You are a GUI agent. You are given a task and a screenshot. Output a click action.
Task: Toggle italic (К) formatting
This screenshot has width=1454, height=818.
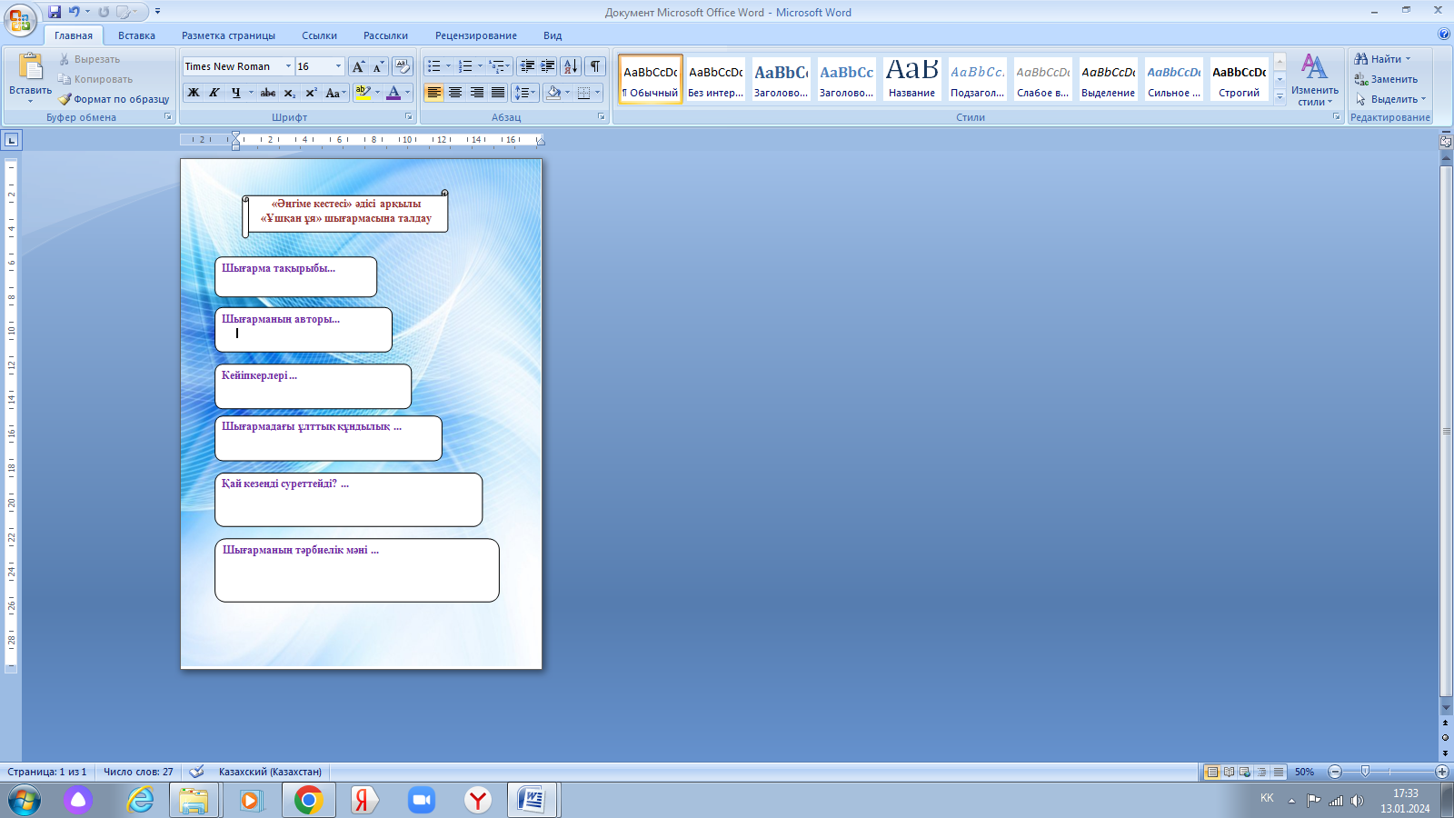click(x=214, y=93)
